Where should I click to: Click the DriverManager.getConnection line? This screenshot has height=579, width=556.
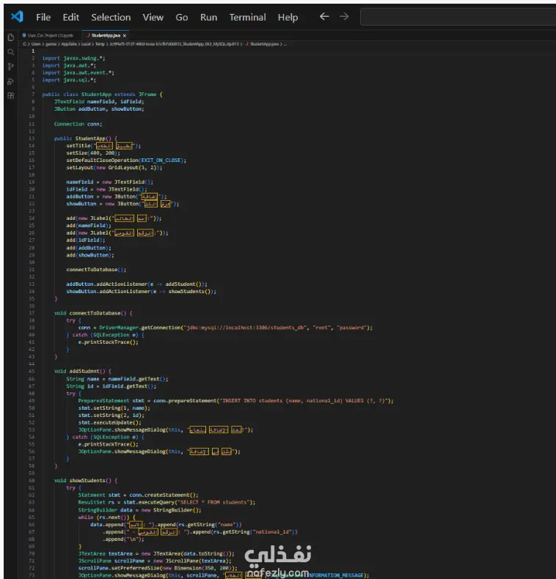225,328
